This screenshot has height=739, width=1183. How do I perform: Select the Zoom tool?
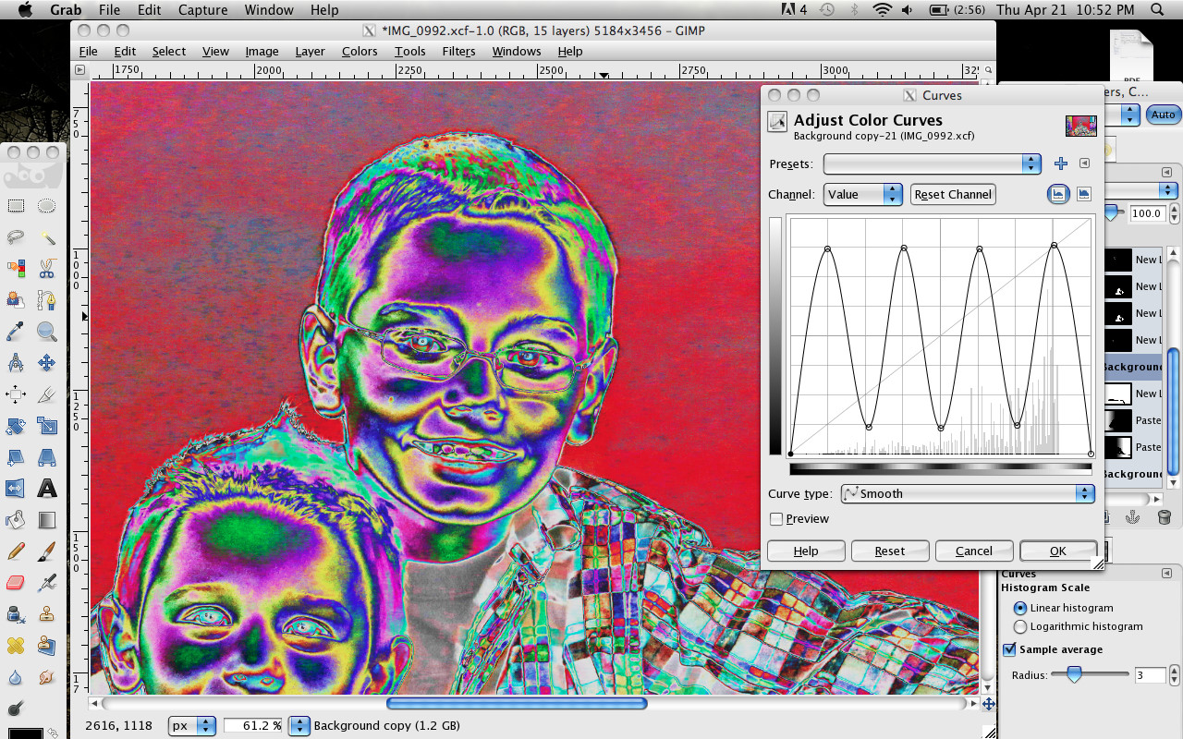click(46, 331)
